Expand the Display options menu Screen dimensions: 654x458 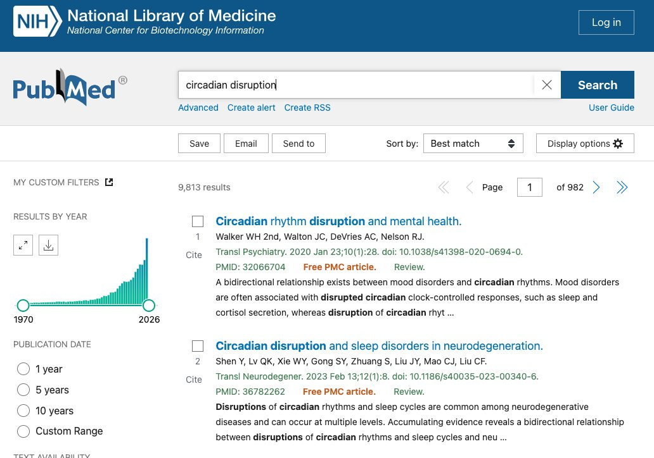(x=584, y=144)
